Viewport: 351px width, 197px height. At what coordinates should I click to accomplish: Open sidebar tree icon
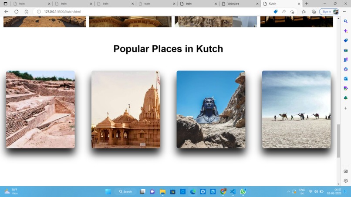tap(346, 98)
